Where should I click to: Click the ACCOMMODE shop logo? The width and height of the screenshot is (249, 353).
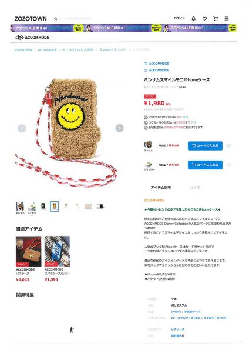click(32, 38)
